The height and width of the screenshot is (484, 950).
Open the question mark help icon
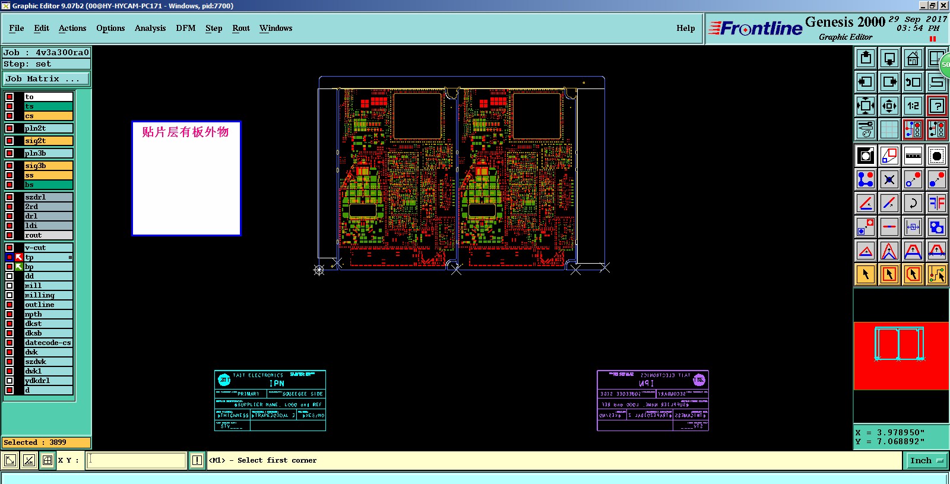pos(936,106)
